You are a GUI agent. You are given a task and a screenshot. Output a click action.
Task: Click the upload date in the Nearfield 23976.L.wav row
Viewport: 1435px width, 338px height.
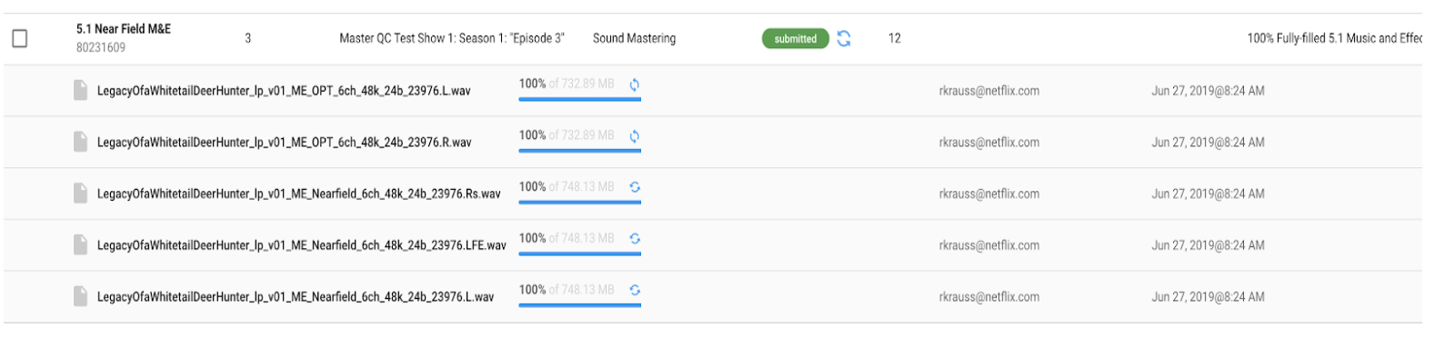point(1208,297)
